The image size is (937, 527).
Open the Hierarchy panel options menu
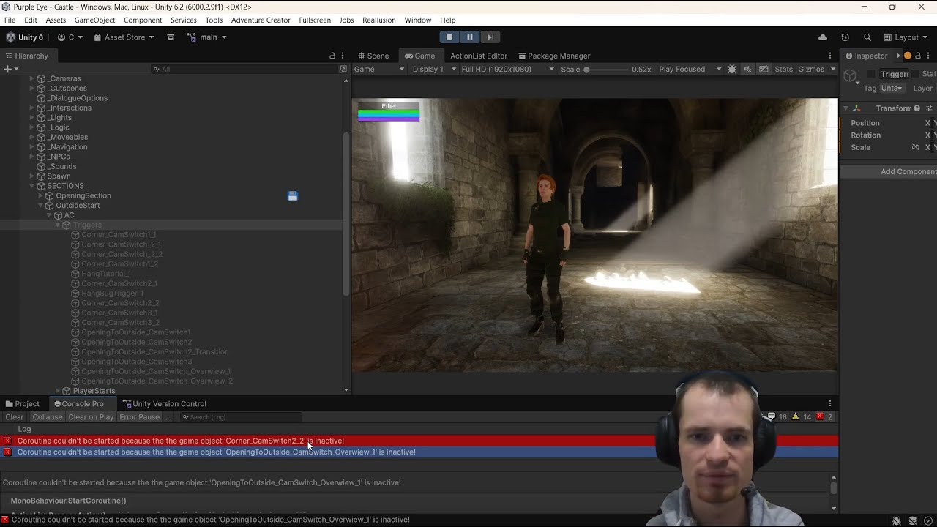343,56
